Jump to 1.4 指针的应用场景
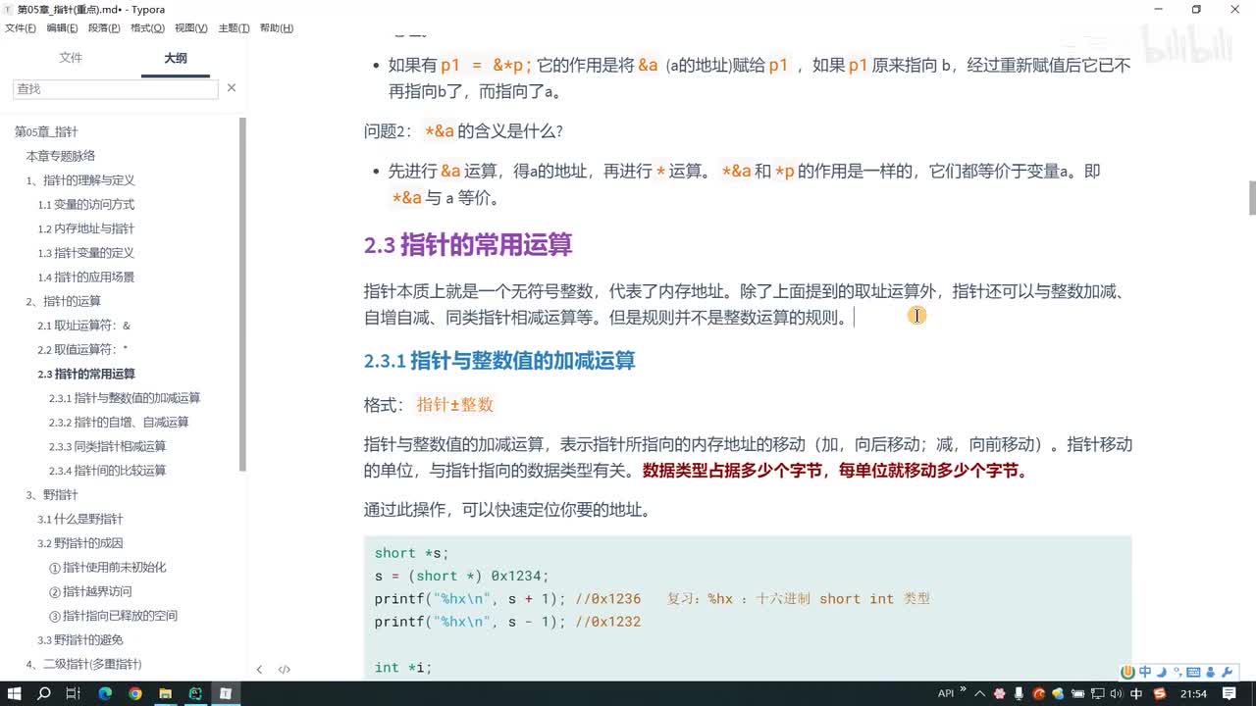The width and height of the screenshot is (1256, 706). (x=86, y=277)
